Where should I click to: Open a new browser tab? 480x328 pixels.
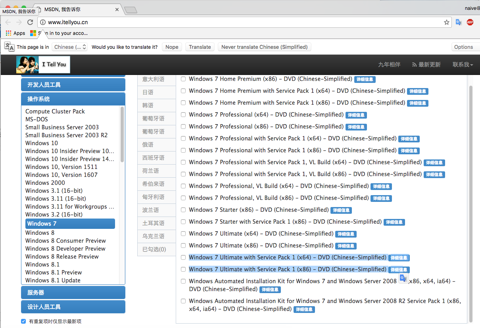coord(130,10)
